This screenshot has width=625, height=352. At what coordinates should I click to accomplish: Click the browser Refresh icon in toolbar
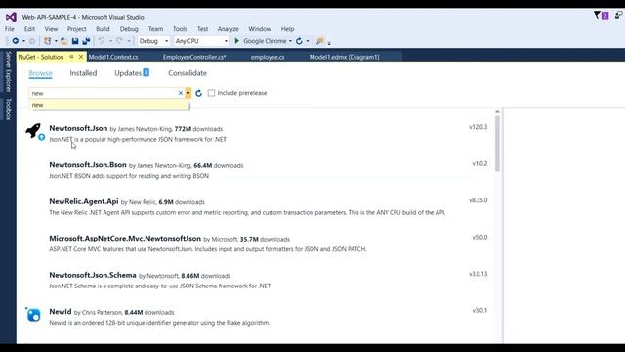coord(299,41)
